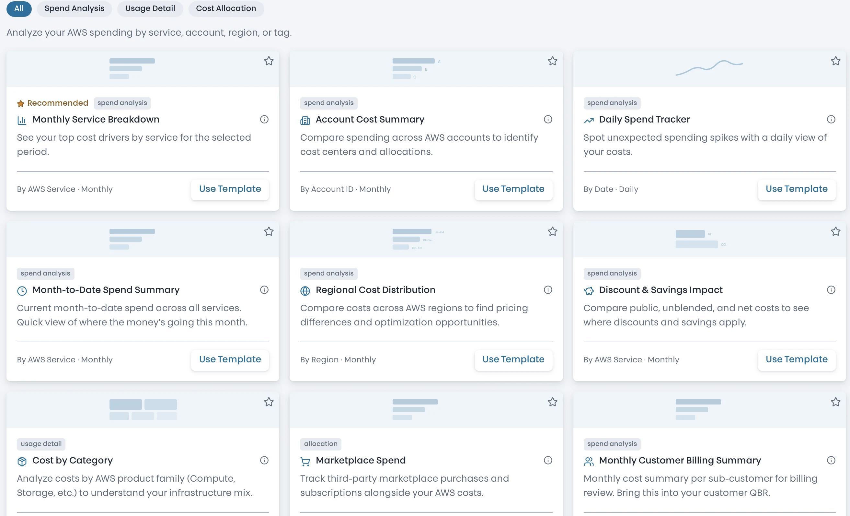The height and width of the screenshot is (516, 850).
Task: Click Daily Spend Tracker line chart preview
Action: [x=709, y=68]
